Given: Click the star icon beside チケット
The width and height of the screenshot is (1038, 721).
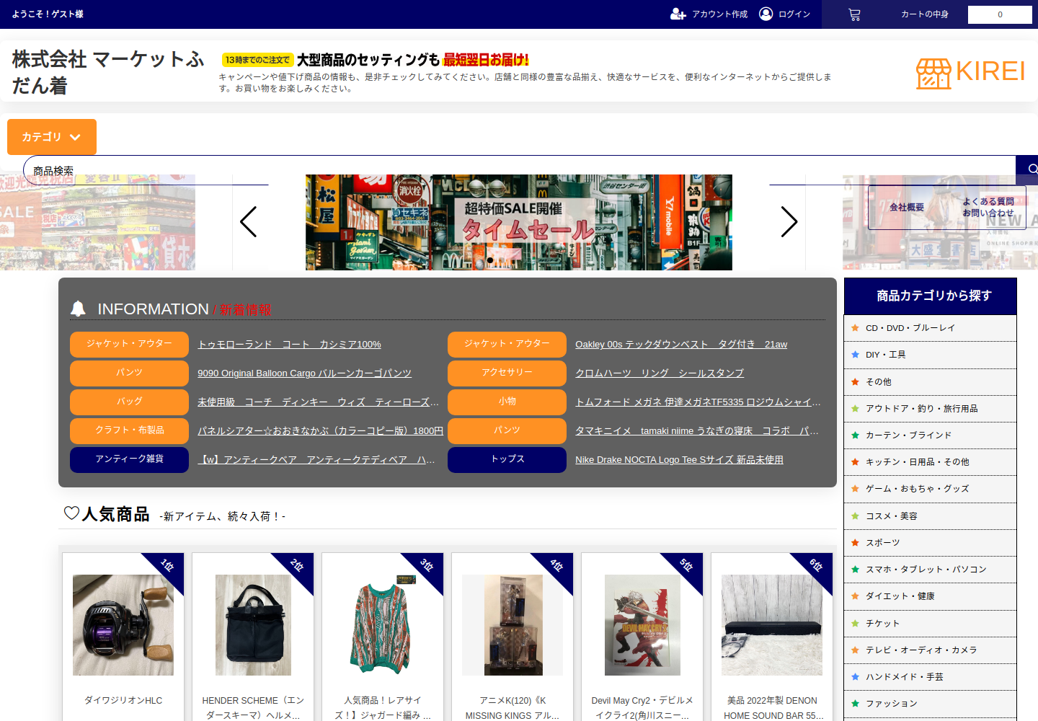Looking at the screenshot, I should [856, 624].
